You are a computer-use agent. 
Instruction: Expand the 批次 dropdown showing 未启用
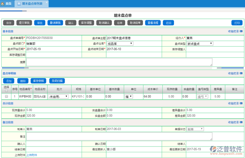click(x=58, y=96)
